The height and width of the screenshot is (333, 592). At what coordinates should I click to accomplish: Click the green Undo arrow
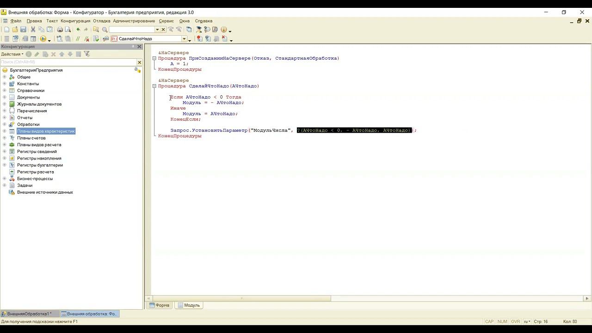point(78,30)
